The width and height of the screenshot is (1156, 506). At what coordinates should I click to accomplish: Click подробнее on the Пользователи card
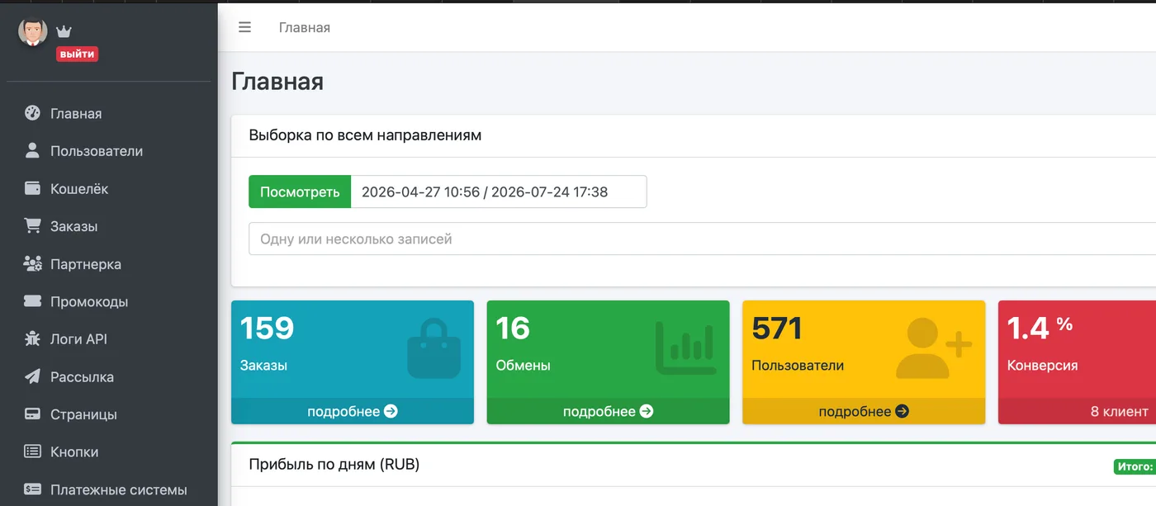click(x=864, y=411)
